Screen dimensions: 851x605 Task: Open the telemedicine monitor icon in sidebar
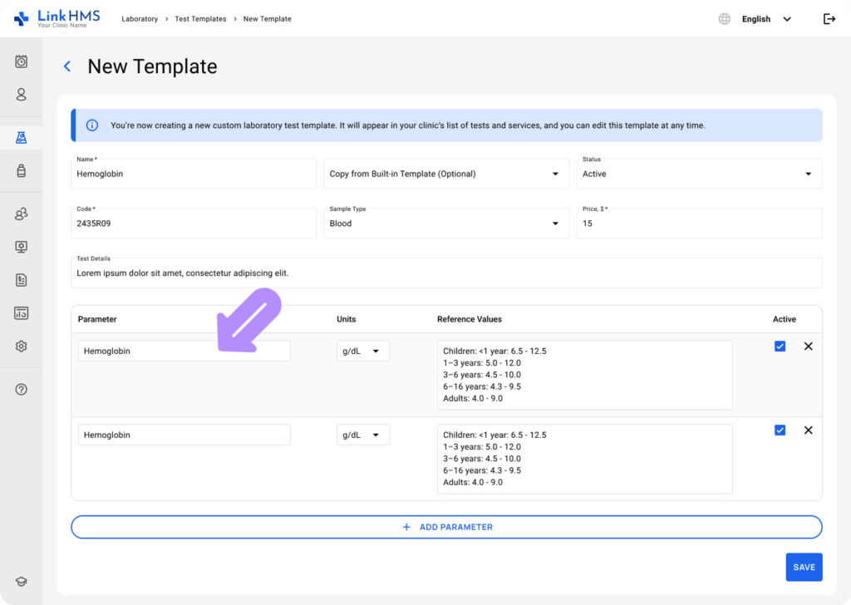tap(21, 246)
